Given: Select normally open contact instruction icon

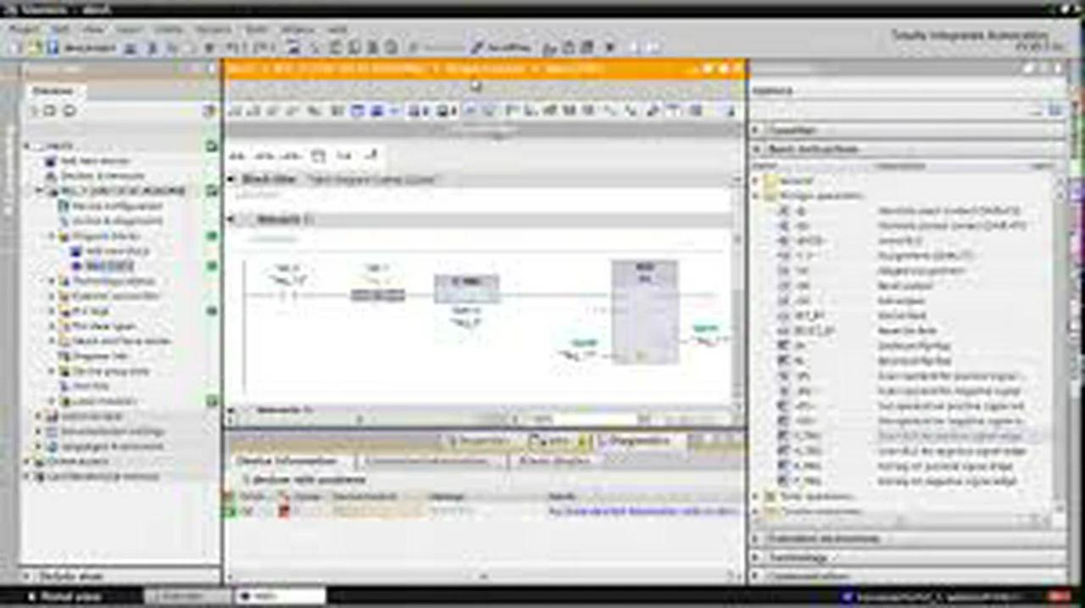Looking at the screenshot, I should pos(785,210).
